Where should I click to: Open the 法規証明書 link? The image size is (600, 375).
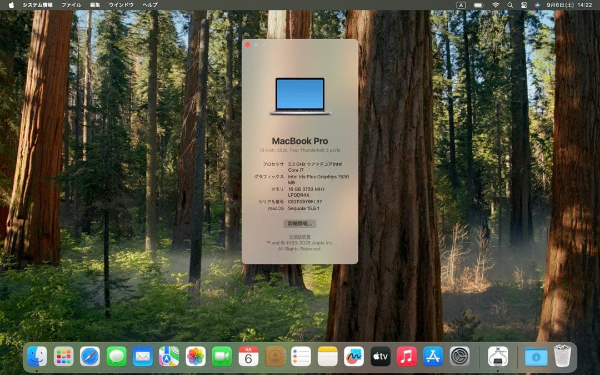click(300, 236)
